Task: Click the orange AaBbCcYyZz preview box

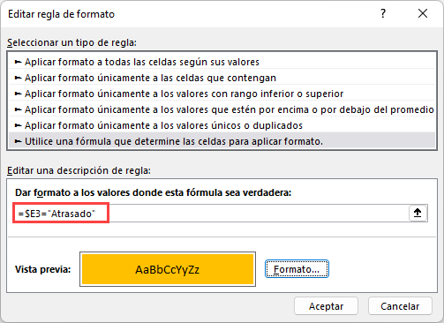Action: (168, 269)
